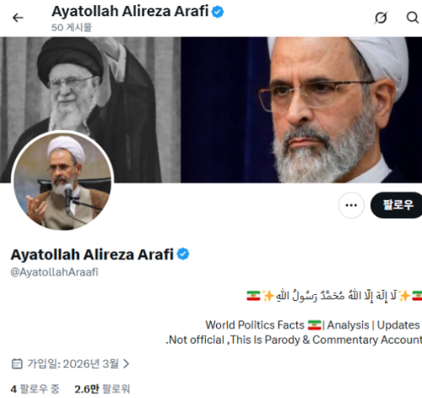Image resolution: width=422 pixels, height=398 pixels.
Task: Click the 50 게시물 post count
Action: [72, 27]
